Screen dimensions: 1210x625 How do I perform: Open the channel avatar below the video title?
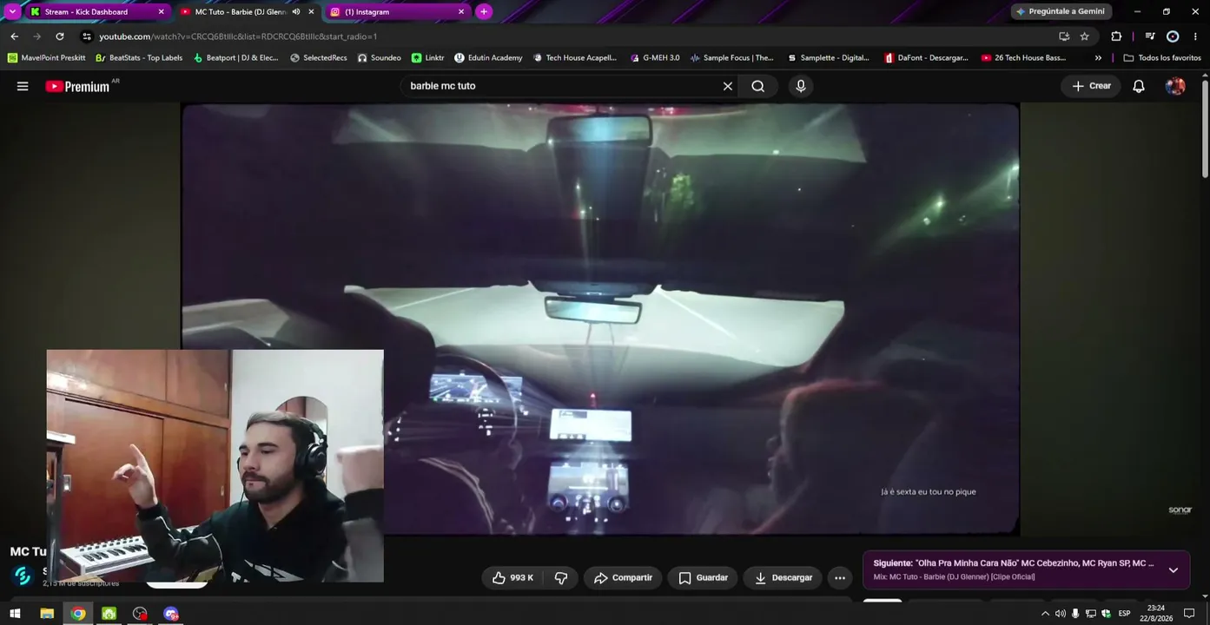point(23,576)
